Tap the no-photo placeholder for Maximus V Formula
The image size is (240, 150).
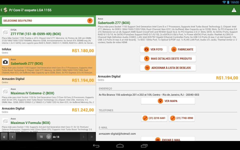point(5,121)
